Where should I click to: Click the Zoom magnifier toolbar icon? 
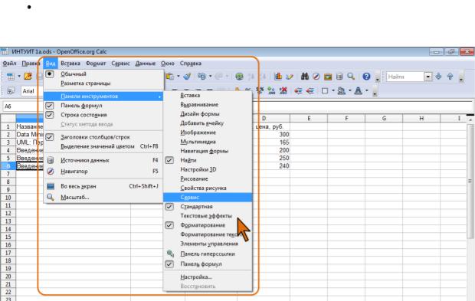351,77
